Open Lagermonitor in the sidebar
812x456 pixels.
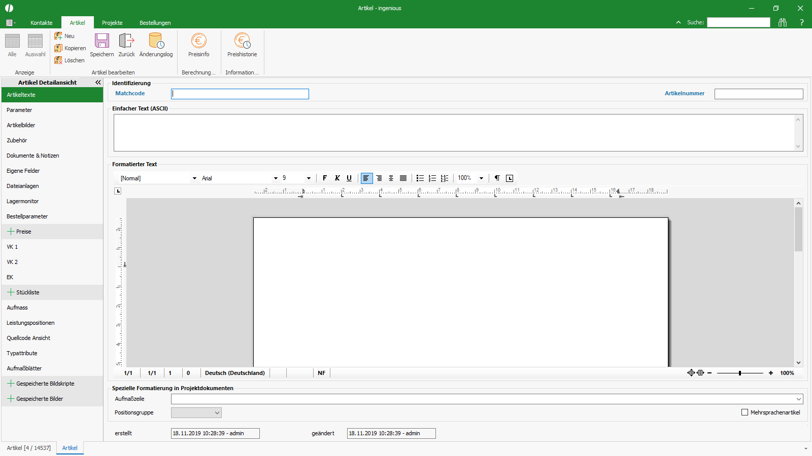[x=52, y=201]
